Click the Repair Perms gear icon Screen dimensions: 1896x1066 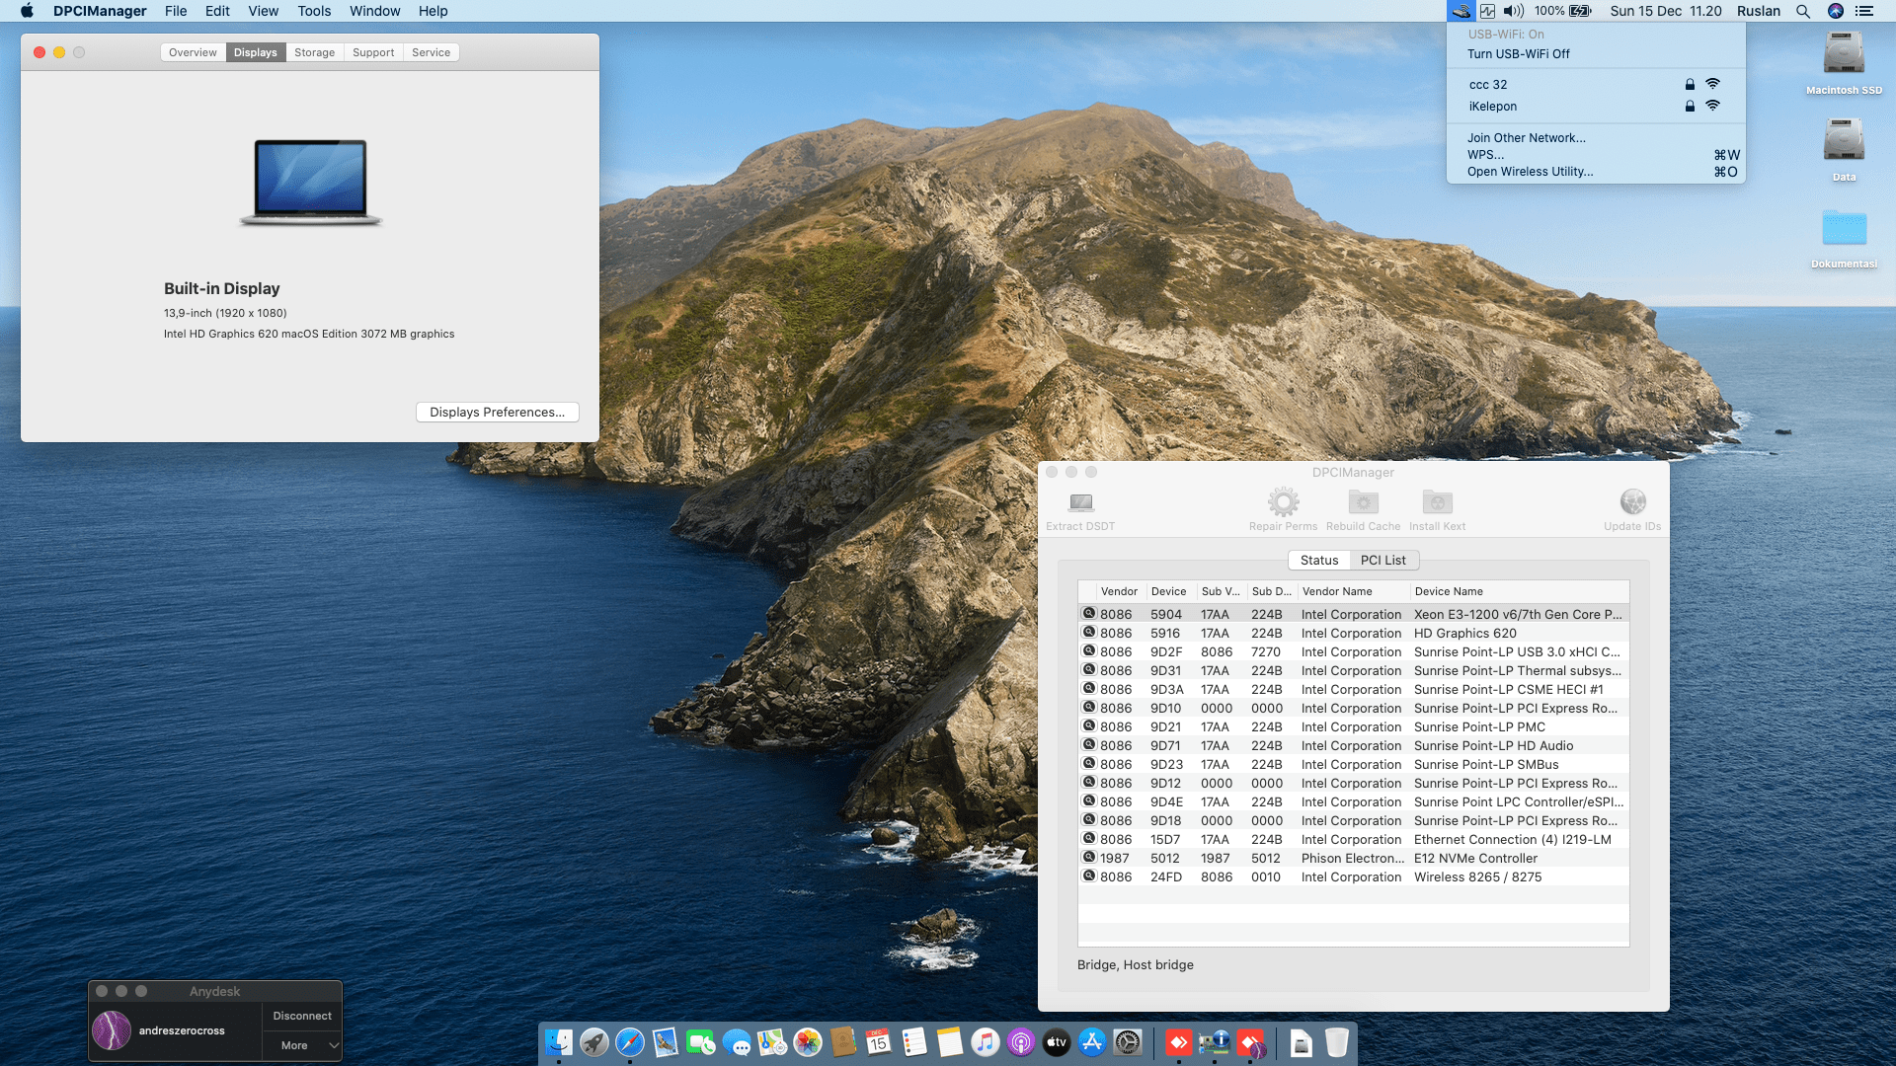[x=1283, y=502]
